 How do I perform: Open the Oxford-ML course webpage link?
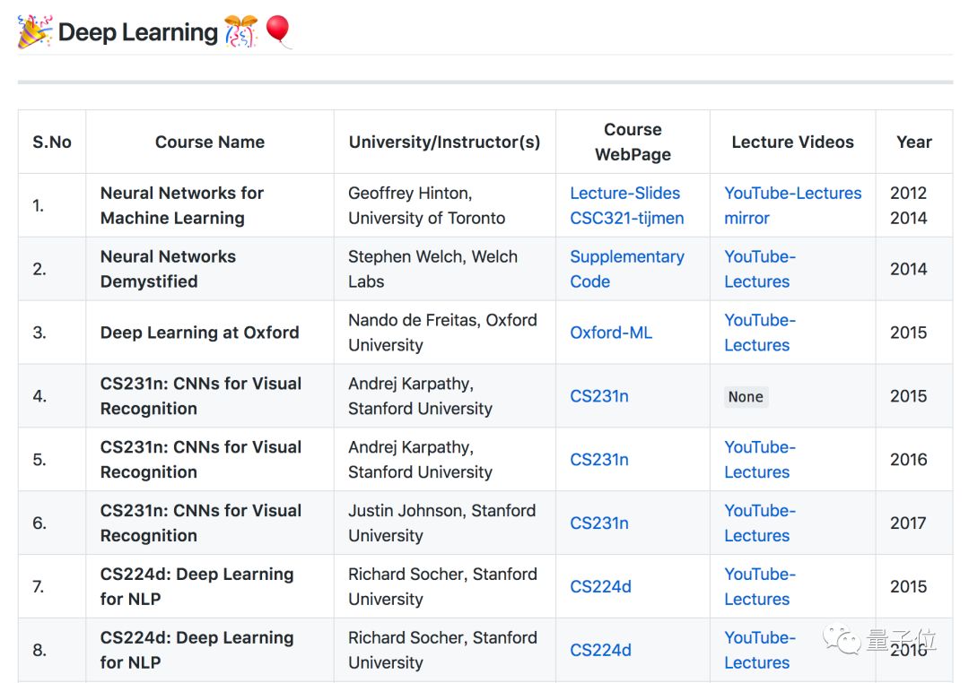tap(611, 333)
